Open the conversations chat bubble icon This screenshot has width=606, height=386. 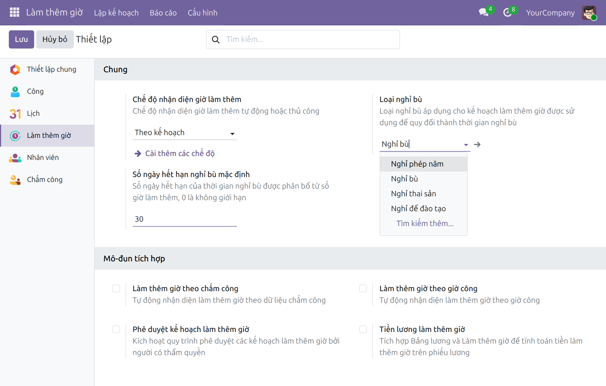[483, 12]
